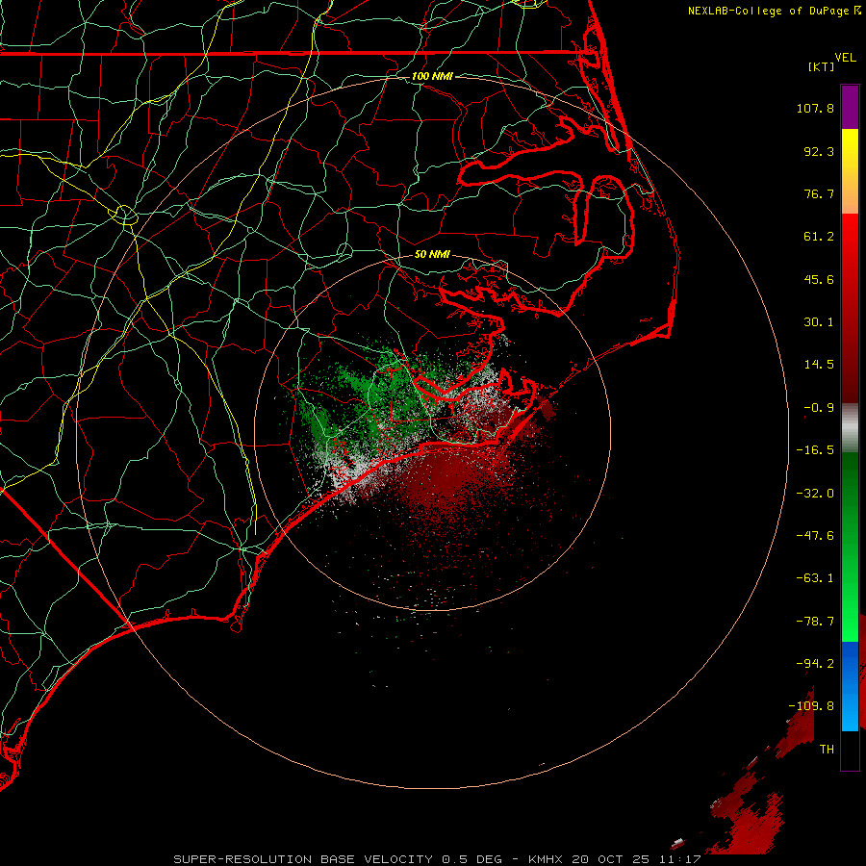Screen dimensions: 866x866
Task: Select the -109.8 velocity scale value
Action: [811, 706]
